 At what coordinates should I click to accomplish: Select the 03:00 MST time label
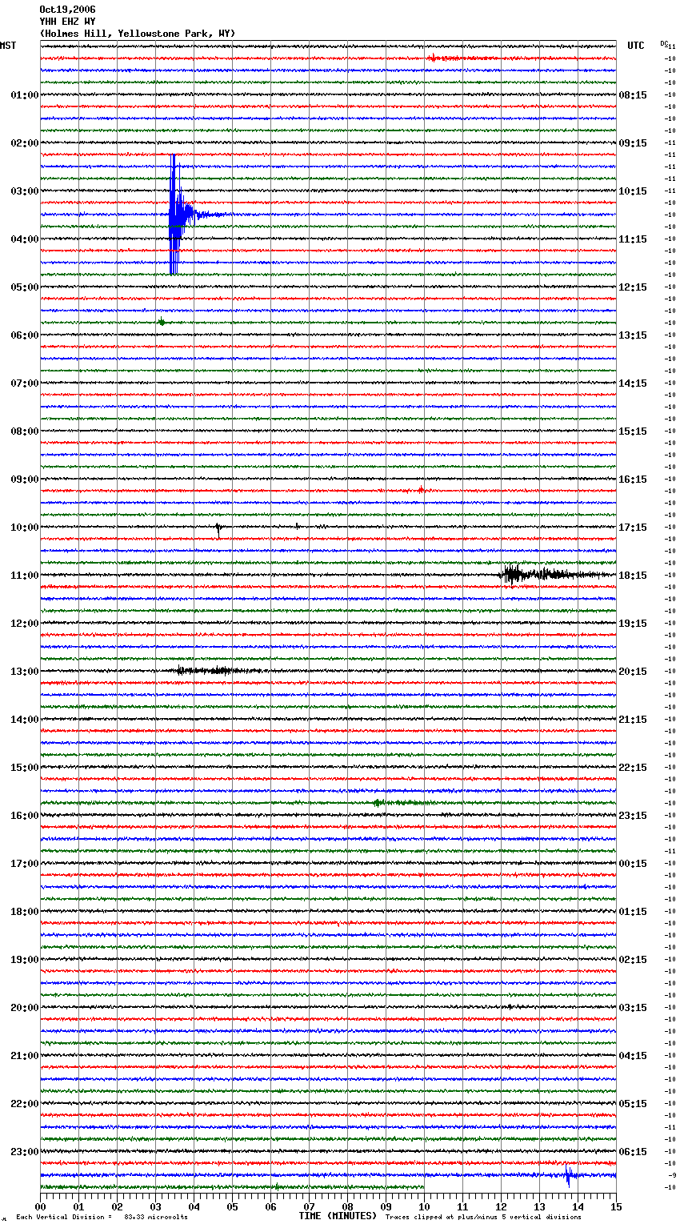[x=25, y=191]
